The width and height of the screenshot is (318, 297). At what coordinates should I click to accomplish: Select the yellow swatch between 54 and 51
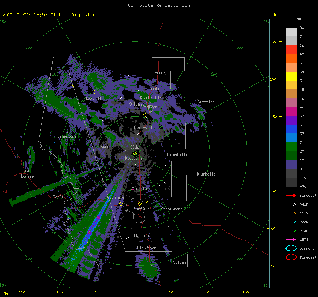pyautogui.click(x=291, y=76)
